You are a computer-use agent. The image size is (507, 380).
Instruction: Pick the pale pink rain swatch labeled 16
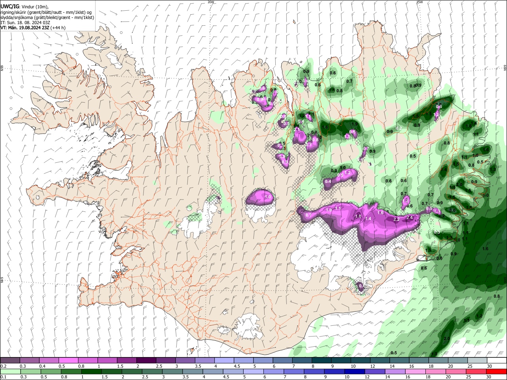point(416,371)
